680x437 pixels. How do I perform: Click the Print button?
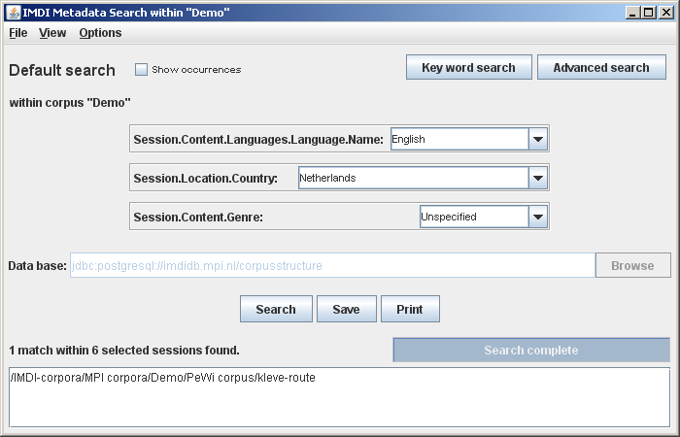pyautogui.click(x=410, y=310)
